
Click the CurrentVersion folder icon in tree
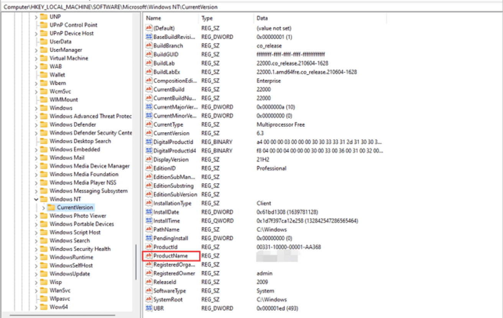coord(51,208)
